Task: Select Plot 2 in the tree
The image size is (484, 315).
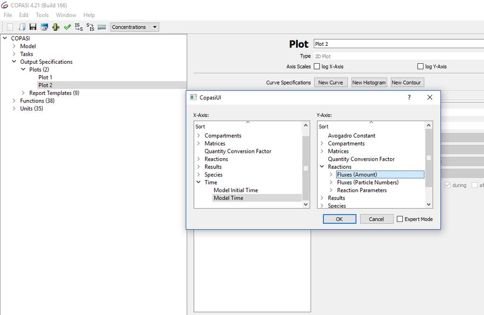Action: [45, 85]
